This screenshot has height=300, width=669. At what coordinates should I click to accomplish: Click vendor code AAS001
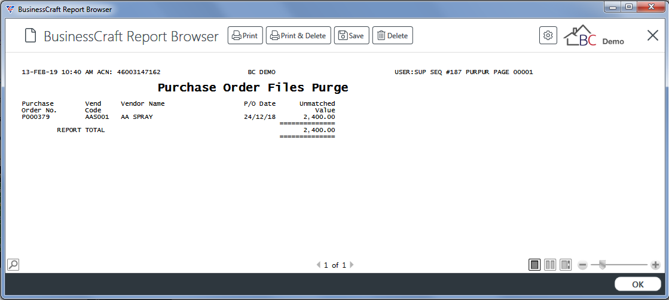click(x=97, y=117)
